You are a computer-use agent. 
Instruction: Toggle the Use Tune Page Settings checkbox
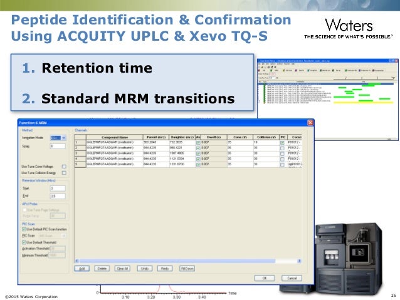pyautogui.click(x=24, y=210)
